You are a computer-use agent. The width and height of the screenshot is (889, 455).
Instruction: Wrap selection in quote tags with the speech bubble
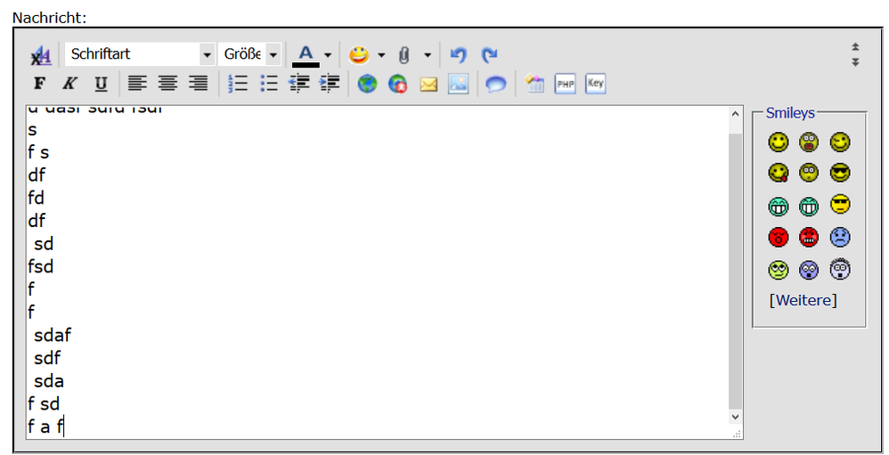click(496, 85)
